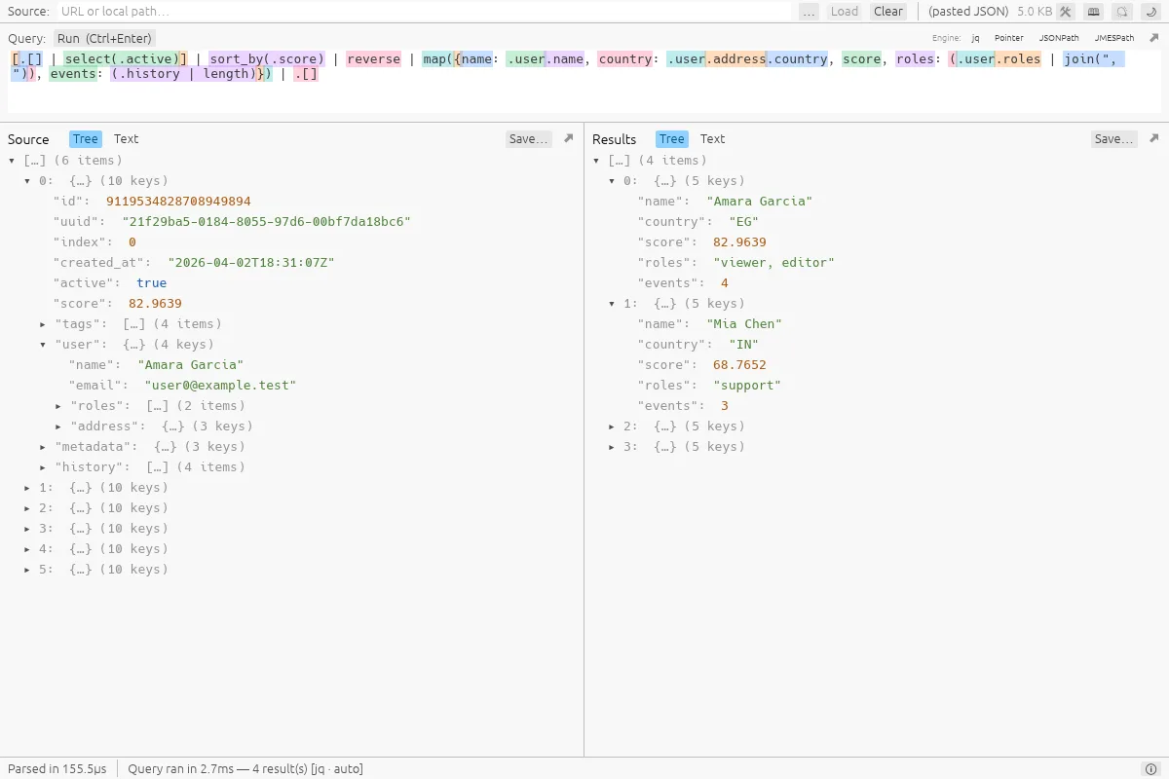Collapse the Source root array (6 items)
Viewport: 1169px width, 779px height.
(x=12, y=161)
